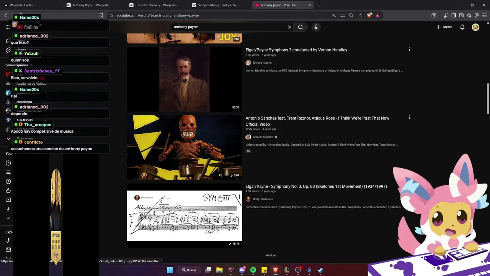Open options menu for Antonio Sánchez video

point(409,117)
